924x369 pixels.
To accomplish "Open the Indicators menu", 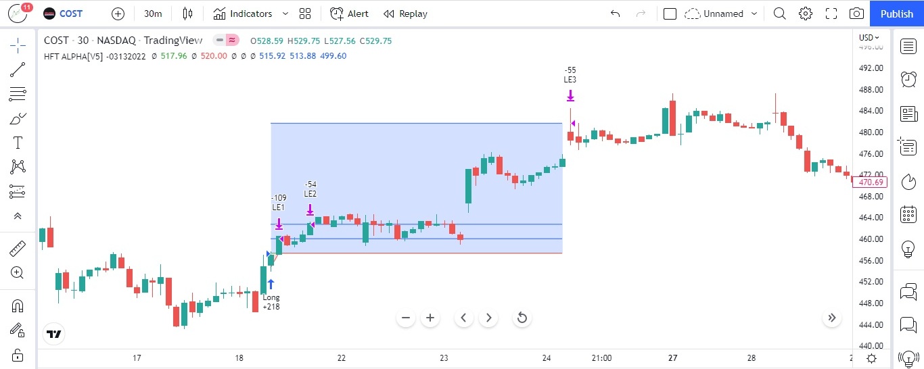I will click(x=243, y=14).
